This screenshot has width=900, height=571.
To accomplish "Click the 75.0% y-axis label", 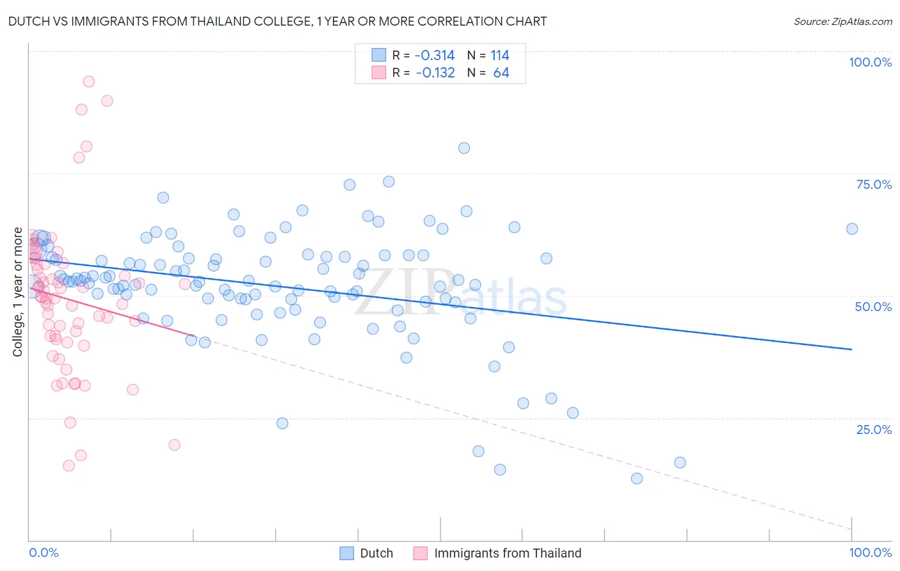I will tap(874, 184).
